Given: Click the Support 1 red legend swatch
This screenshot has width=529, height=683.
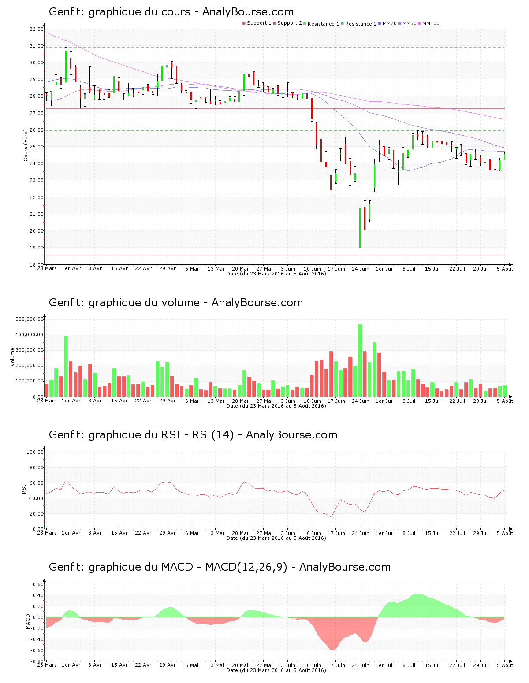Looking at the screenshot, I should (244, 23).
